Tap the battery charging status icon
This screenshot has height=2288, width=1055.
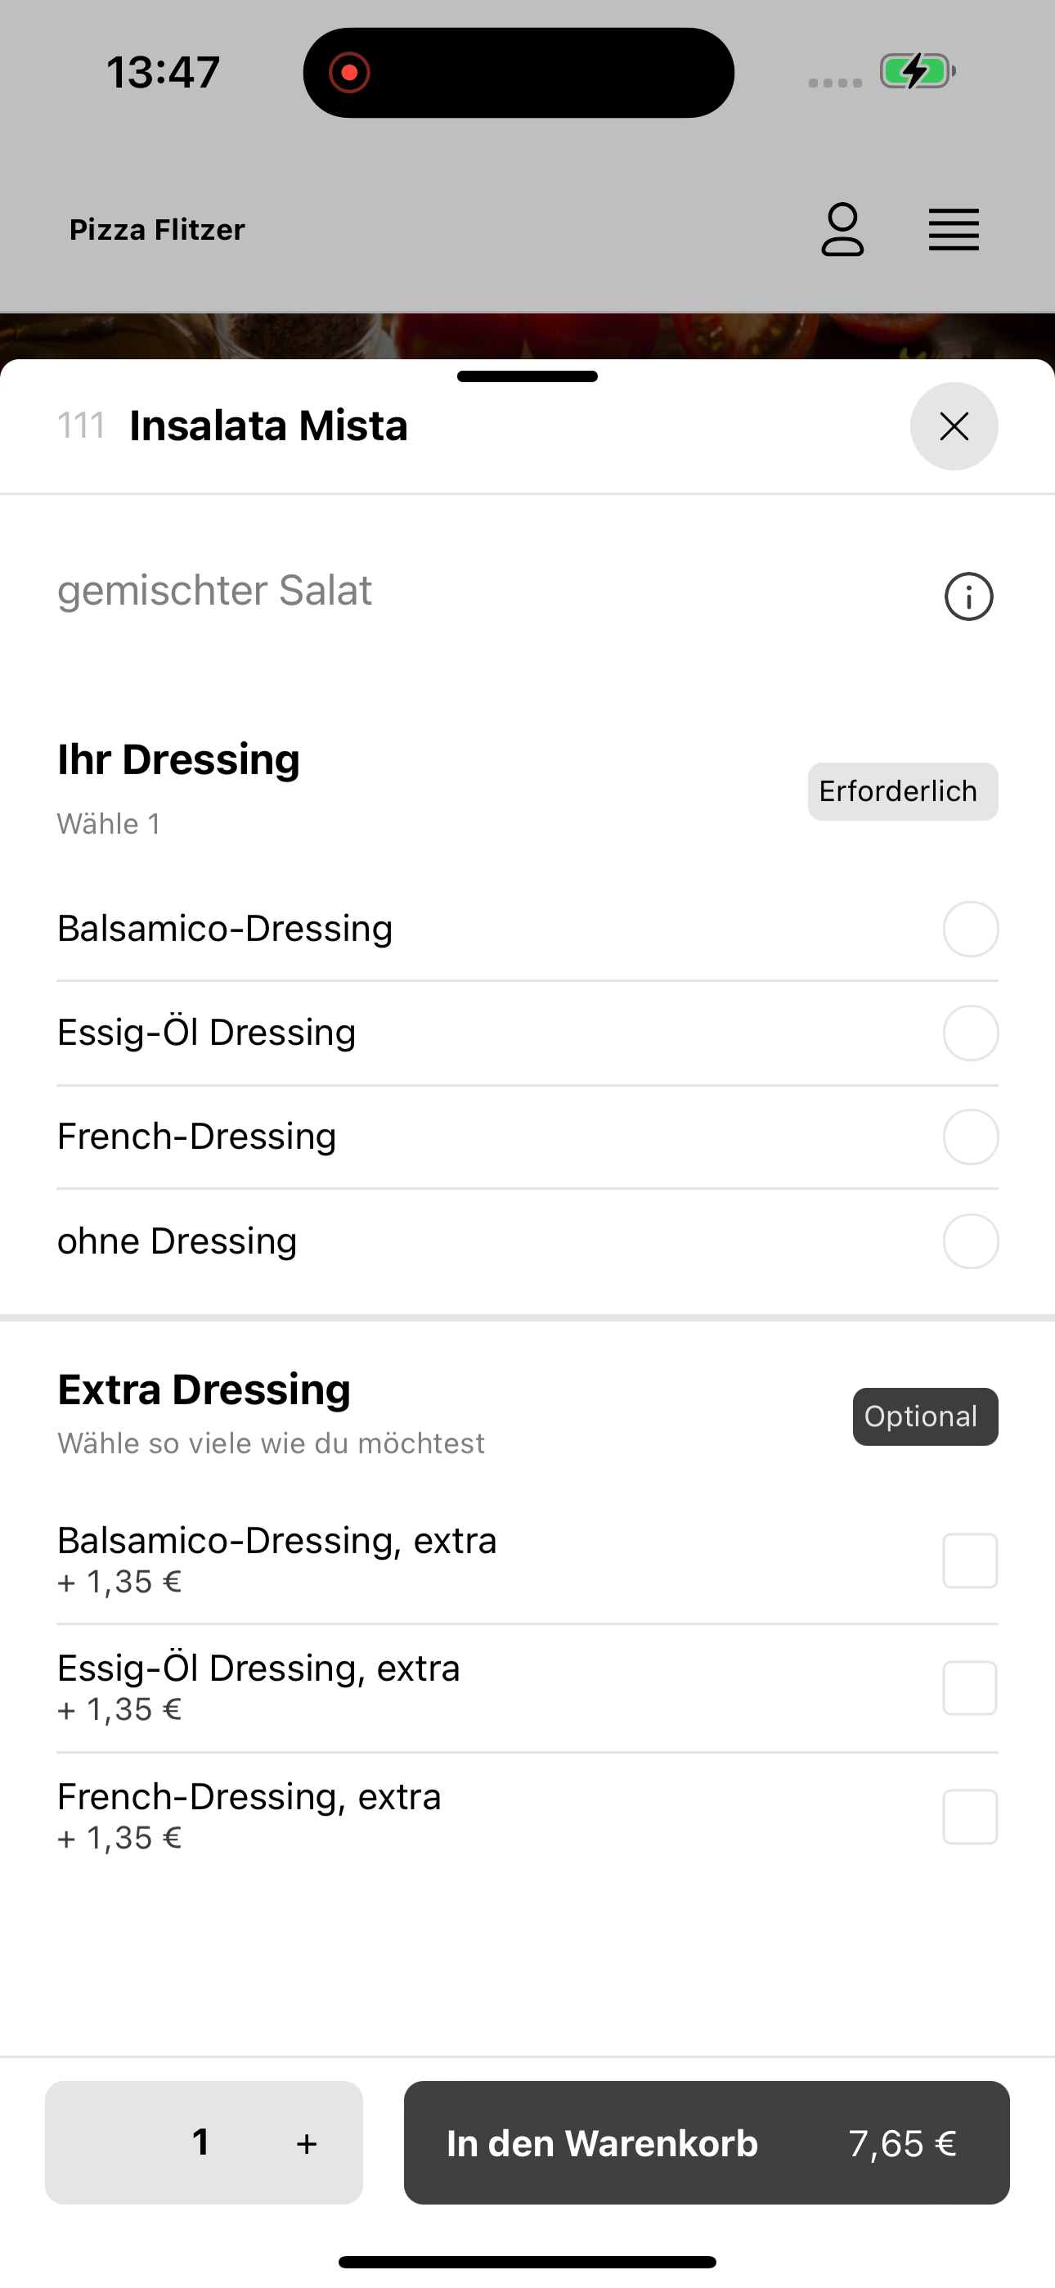tap(918, 71)
